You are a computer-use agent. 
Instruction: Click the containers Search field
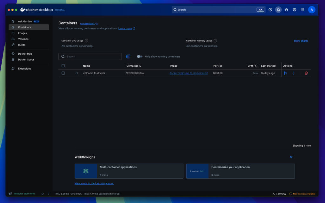point(90,56)
